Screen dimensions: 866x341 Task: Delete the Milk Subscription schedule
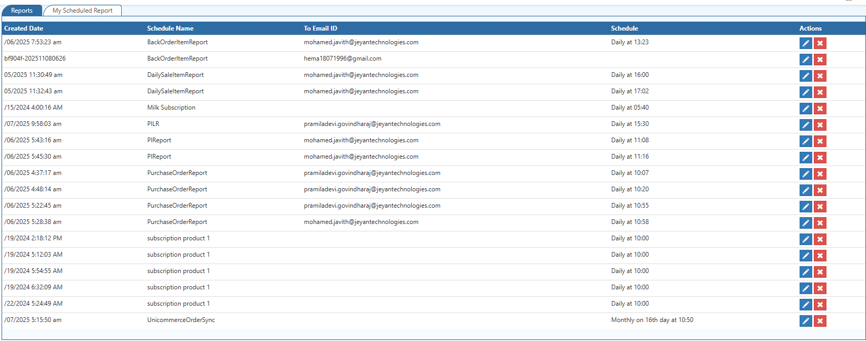820,109
